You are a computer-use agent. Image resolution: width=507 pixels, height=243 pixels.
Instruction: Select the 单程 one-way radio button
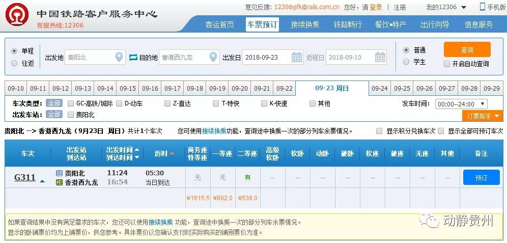coord(14,51)
